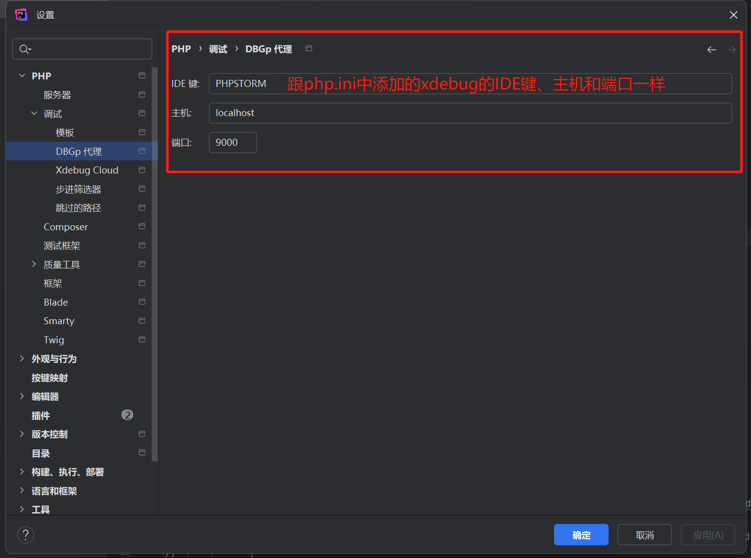The height and width of the screenshot is (558, 751).
Task: Click the 取消 button
Action: coord(644,535)
